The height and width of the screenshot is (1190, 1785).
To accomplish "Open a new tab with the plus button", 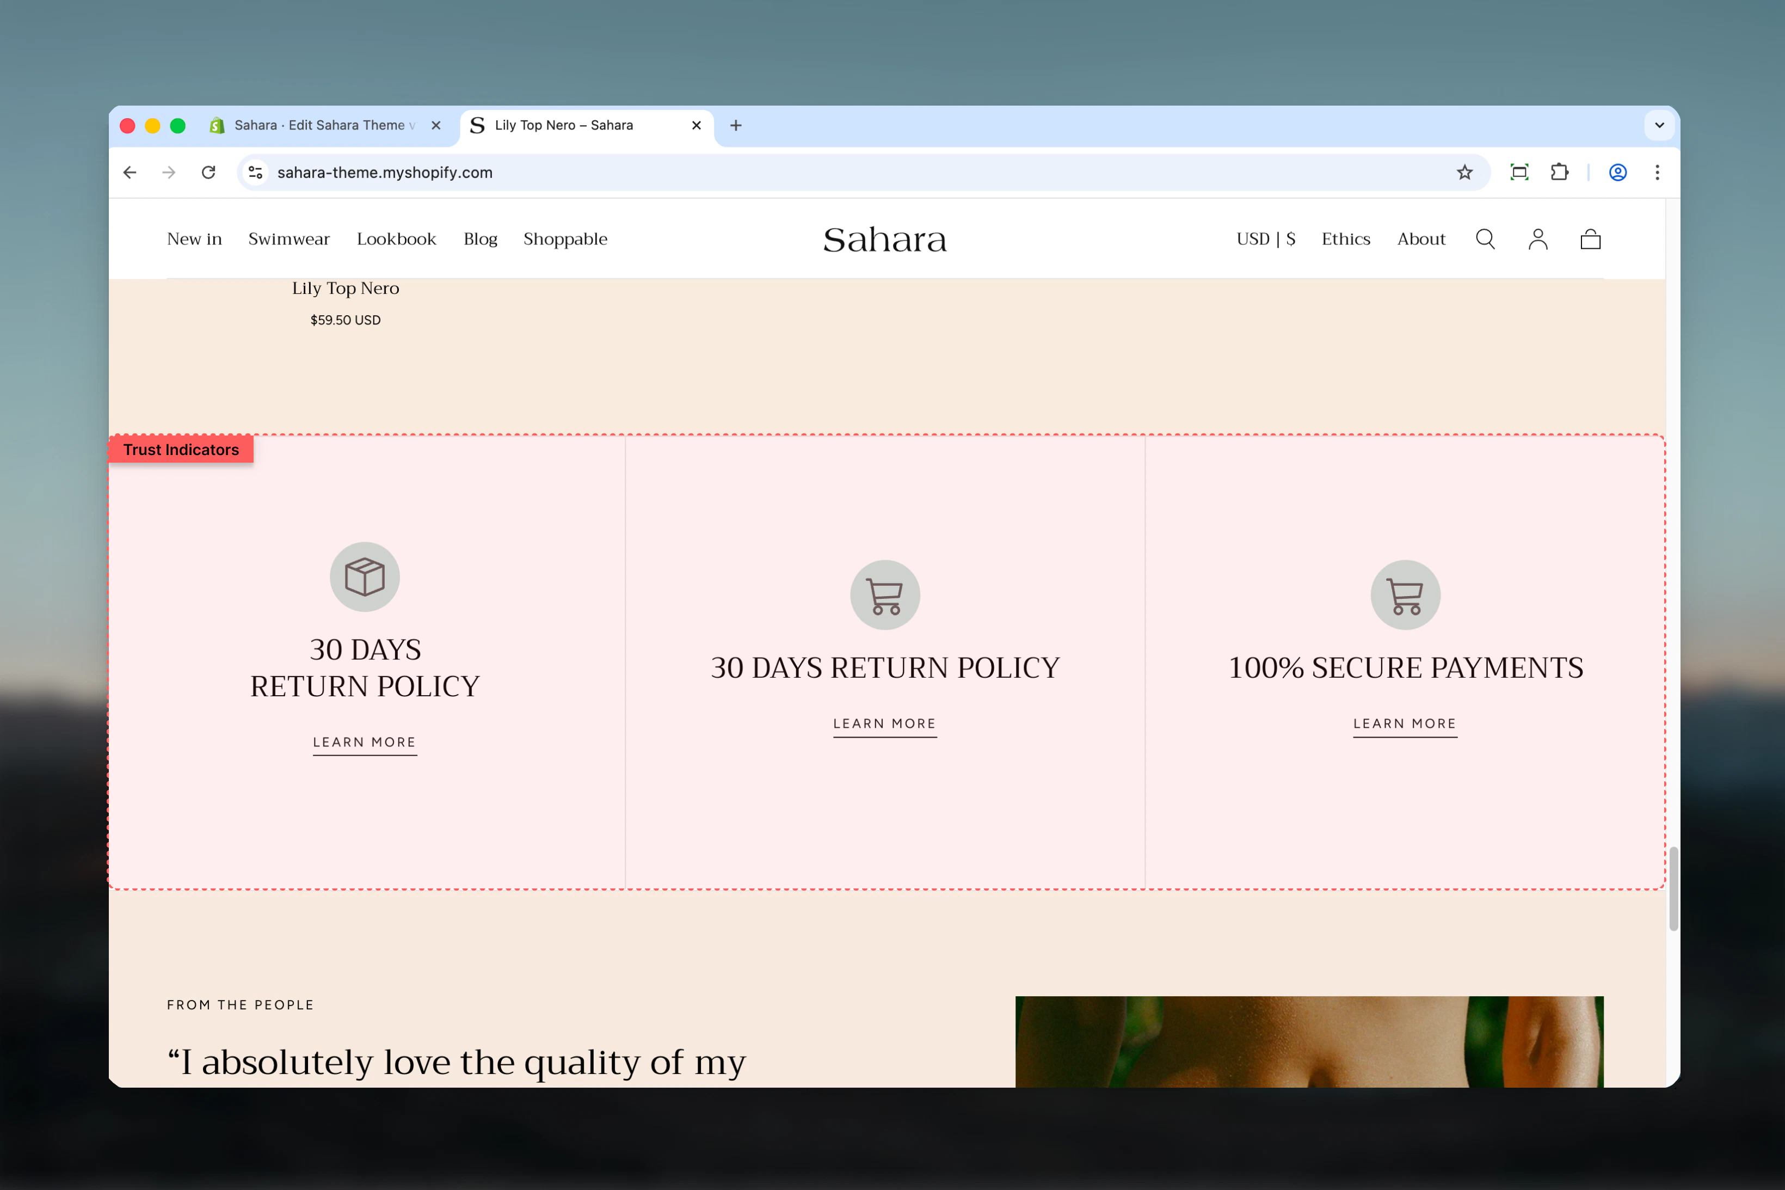I will (735, 125).
